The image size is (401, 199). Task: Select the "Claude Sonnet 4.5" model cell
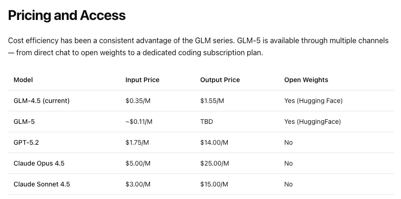(x=42, y=184)
